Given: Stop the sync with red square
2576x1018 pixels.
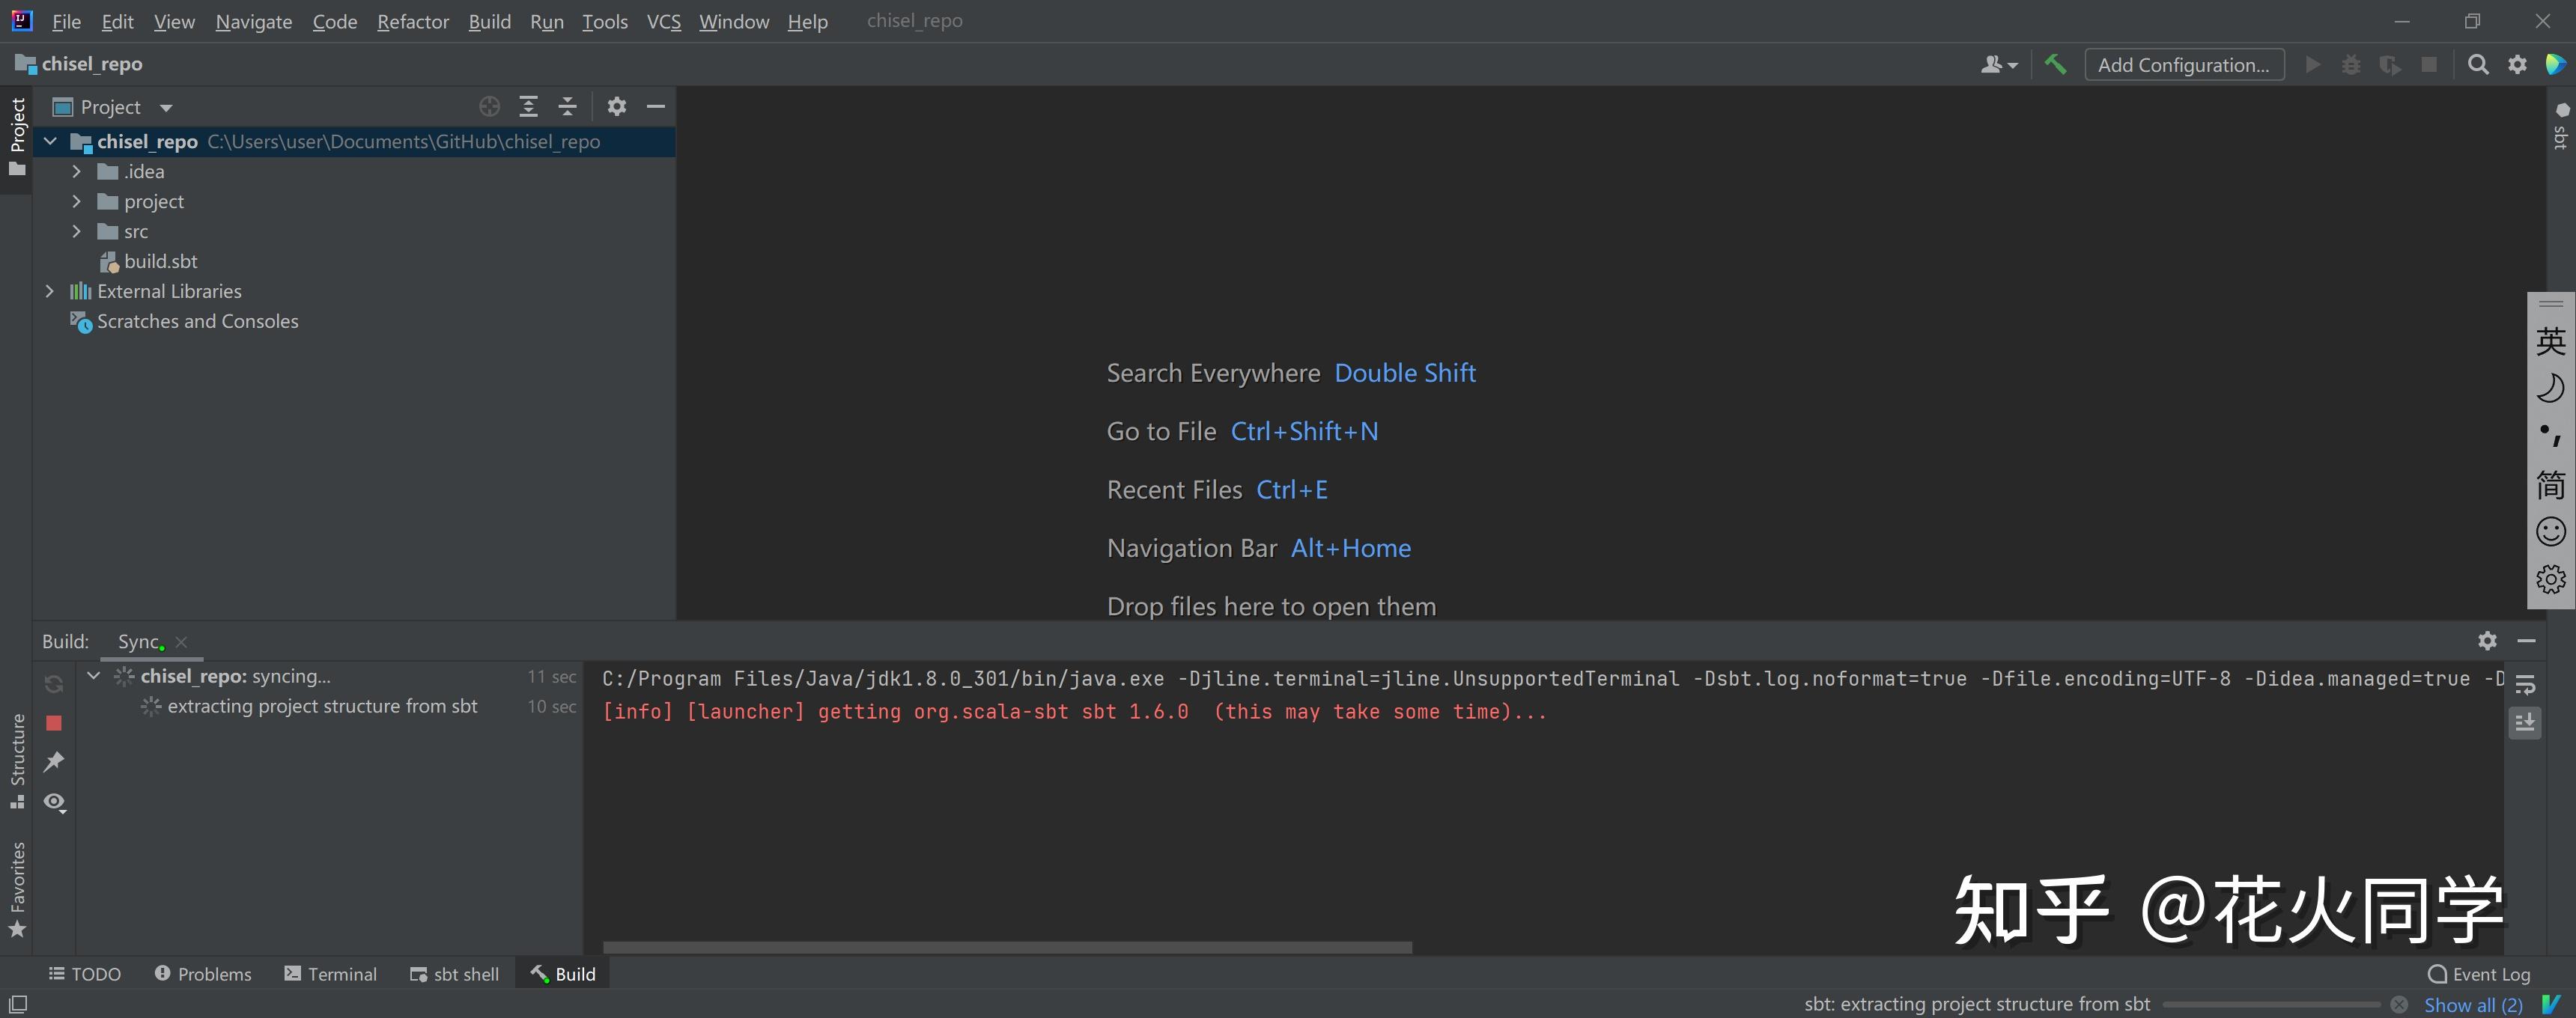Looking at the screenshot, I should 54,723.
